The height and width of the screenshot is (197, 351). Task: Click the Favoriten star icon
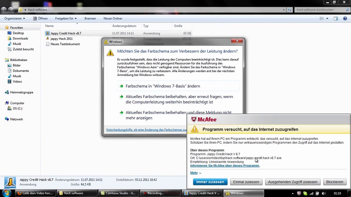(7, 28)
